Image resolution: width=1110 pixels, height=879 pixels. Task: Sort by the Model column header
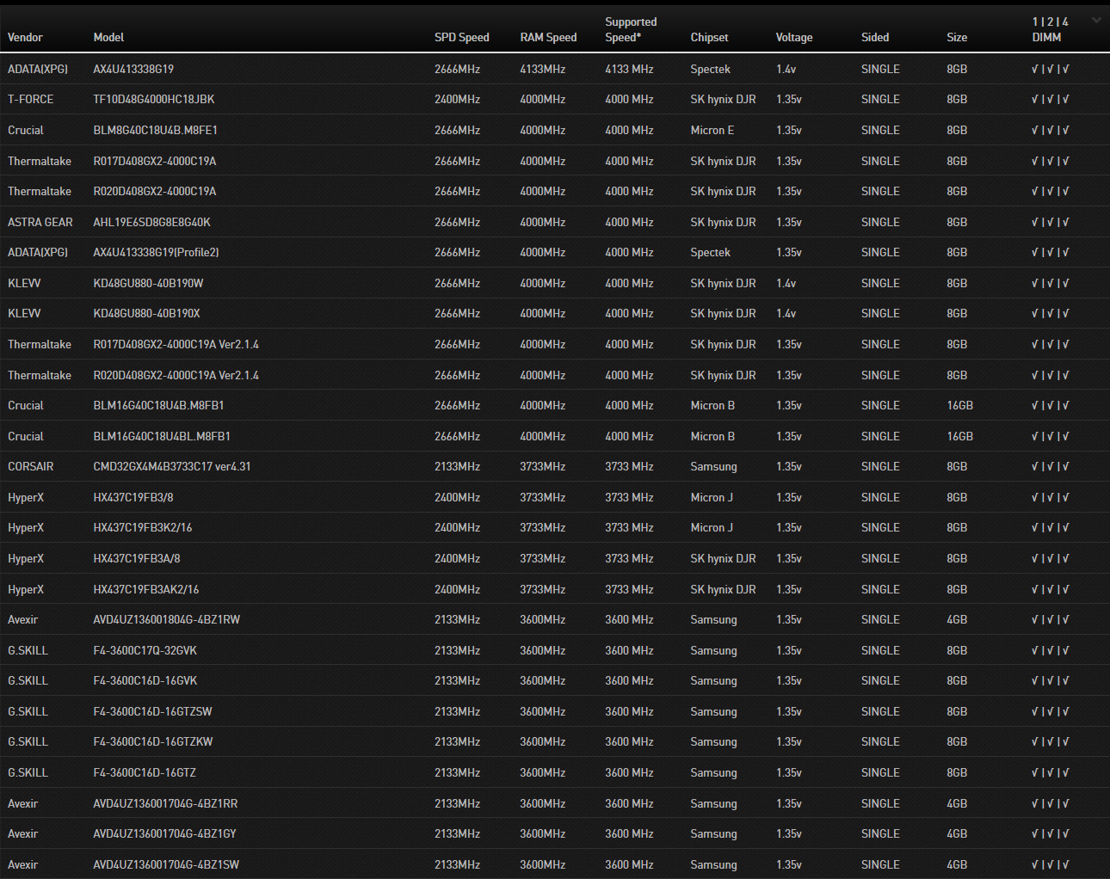(x=108, y=37)
